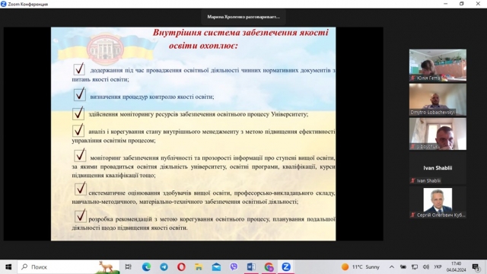Open Microsoft Edge from the taskbar
The image size is (487, 274).
(x=146, y=267)
